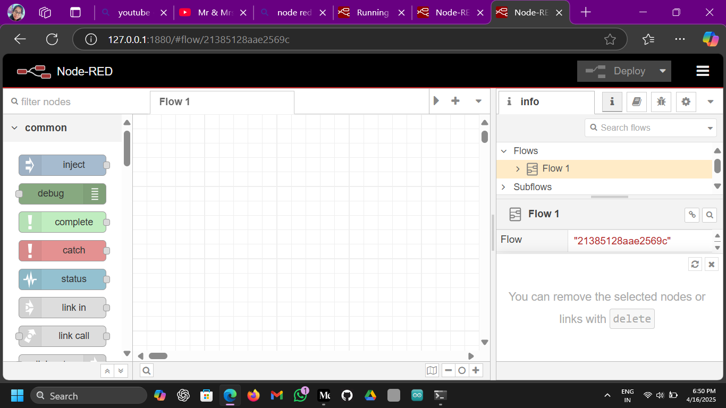Open the debug messages bug tab
726x408 pixels.
pos(661,101)
